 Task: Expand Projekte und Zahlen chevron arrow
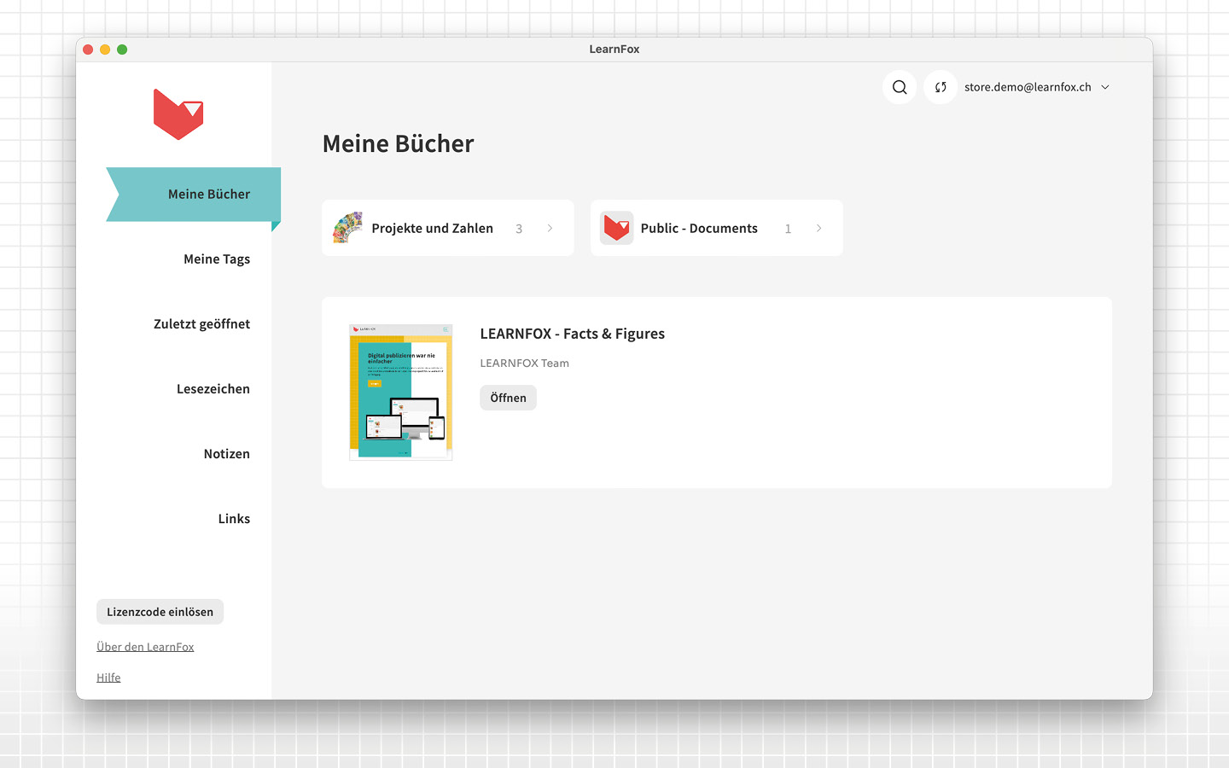pos(550,228)
